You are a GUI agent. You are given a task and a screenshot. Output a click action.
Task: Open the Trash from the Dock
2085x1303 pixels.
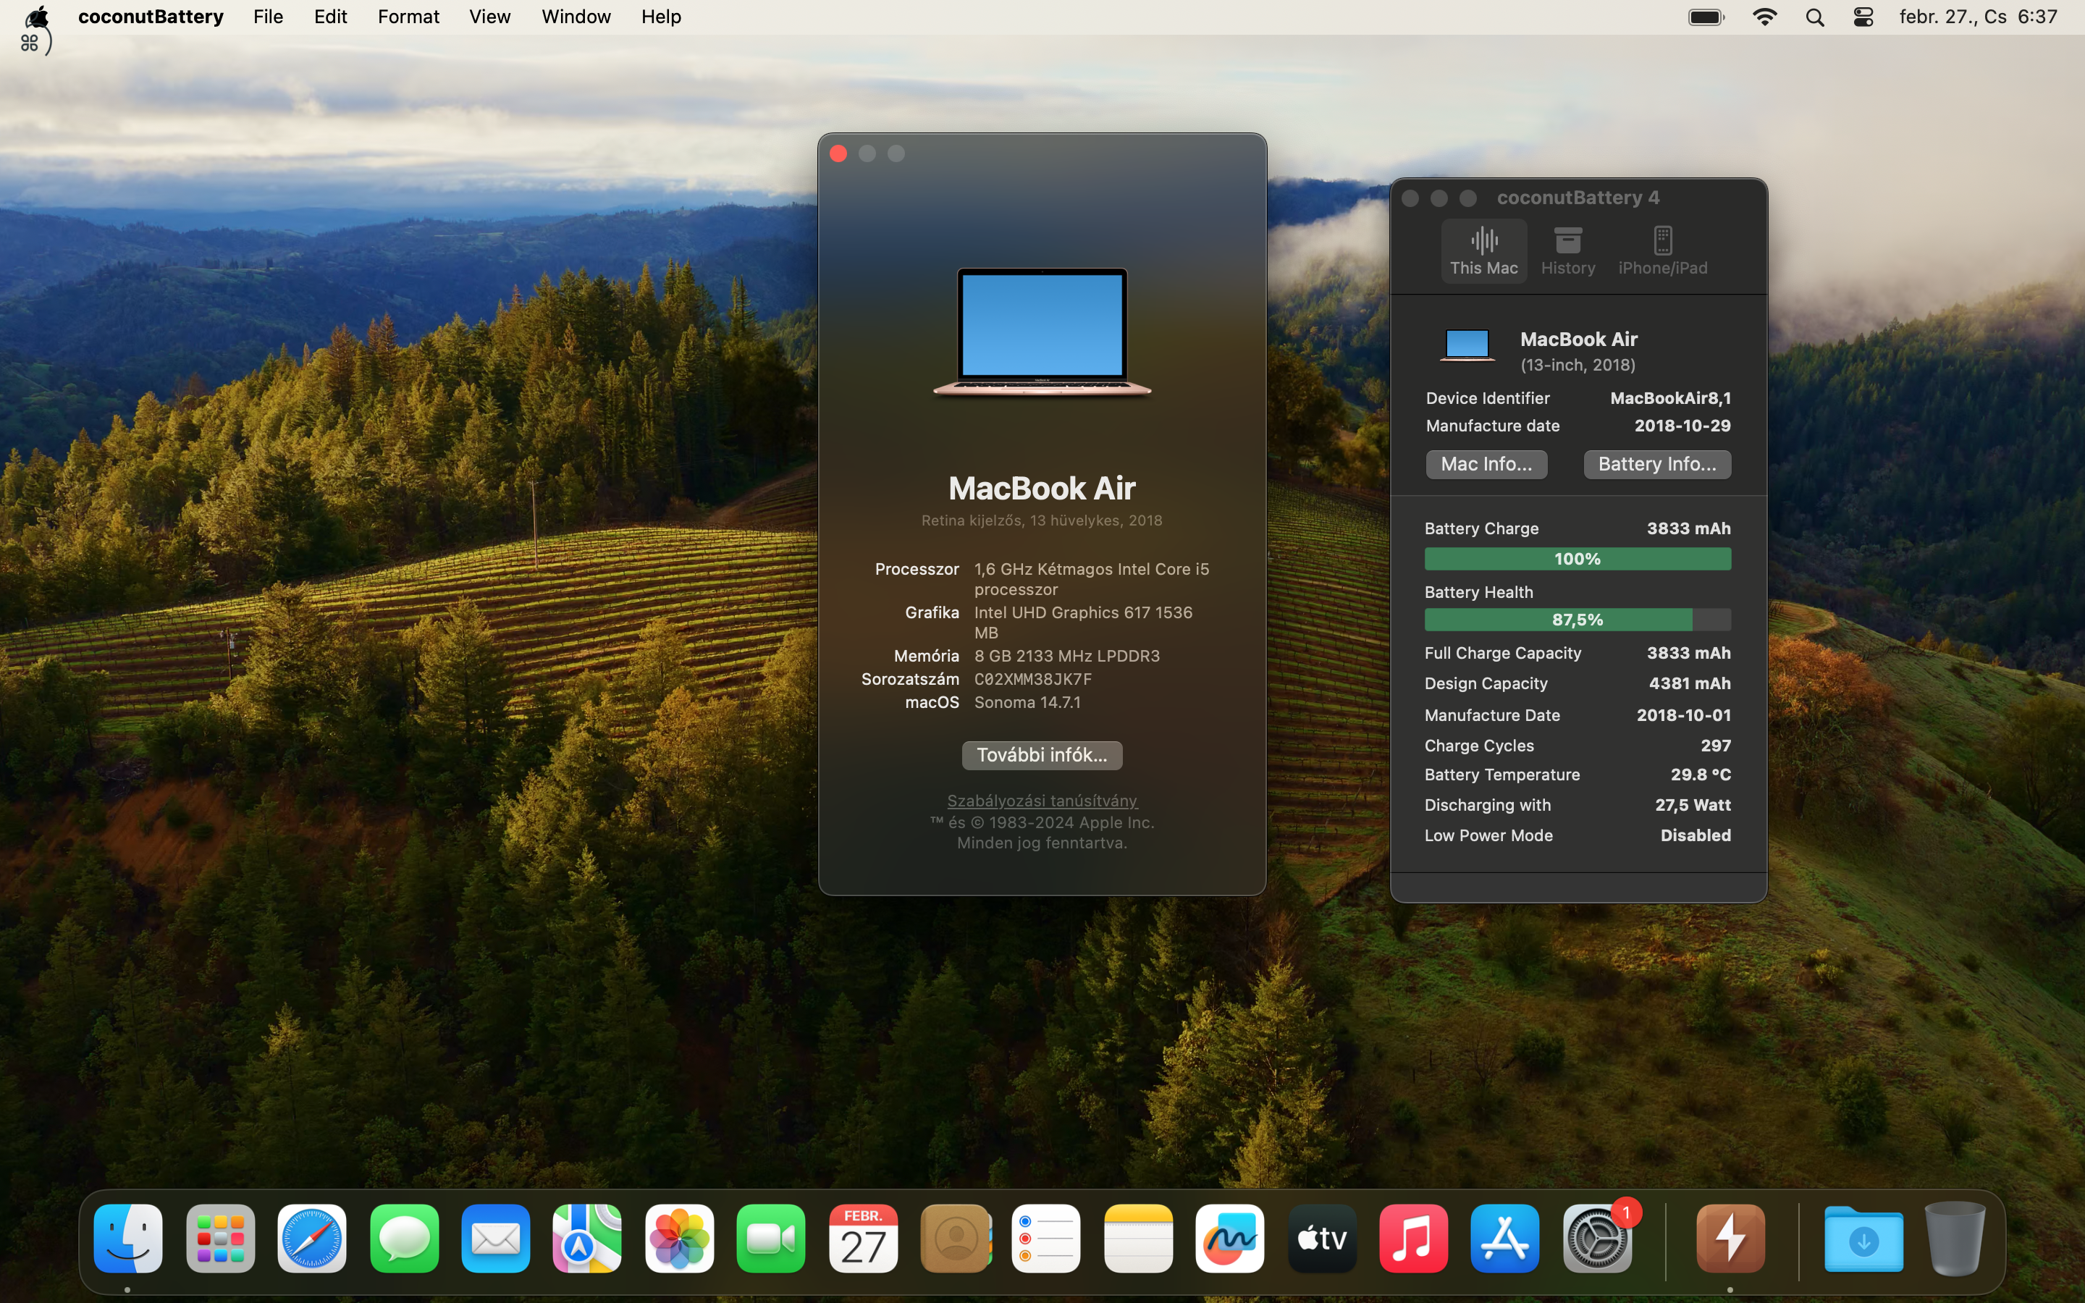[1955, 1239]
